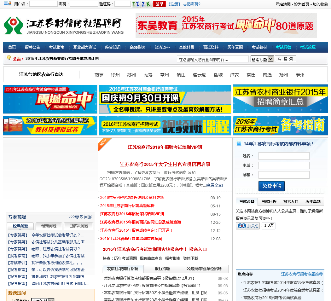
Task: Open question 今年农信社考试会考常识么
Action: (57, 235)
